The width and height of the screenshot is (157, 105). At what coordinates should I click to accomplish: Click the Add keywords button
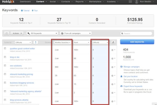tap(137, 42)
